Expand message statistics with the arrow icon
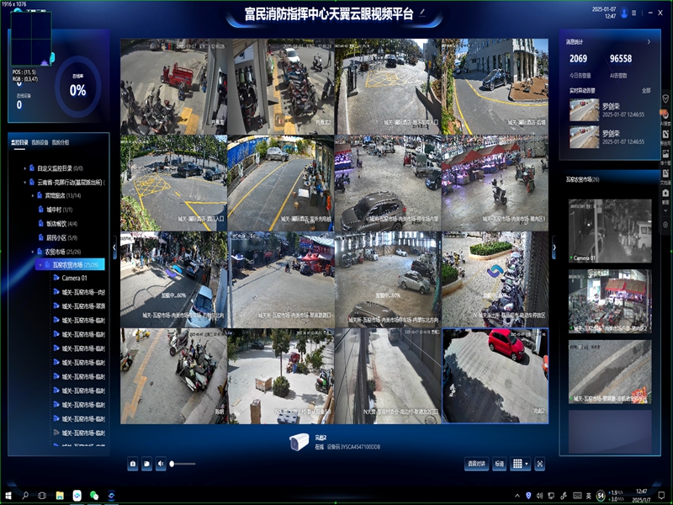The width and height of the screenshot is (673, 505). click(x=648, y=41)
